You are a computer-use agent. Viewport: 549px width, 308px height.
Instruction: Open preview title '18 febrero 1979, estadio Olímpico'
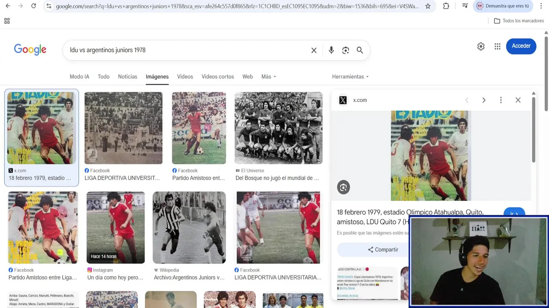click(x=410, y=217)
